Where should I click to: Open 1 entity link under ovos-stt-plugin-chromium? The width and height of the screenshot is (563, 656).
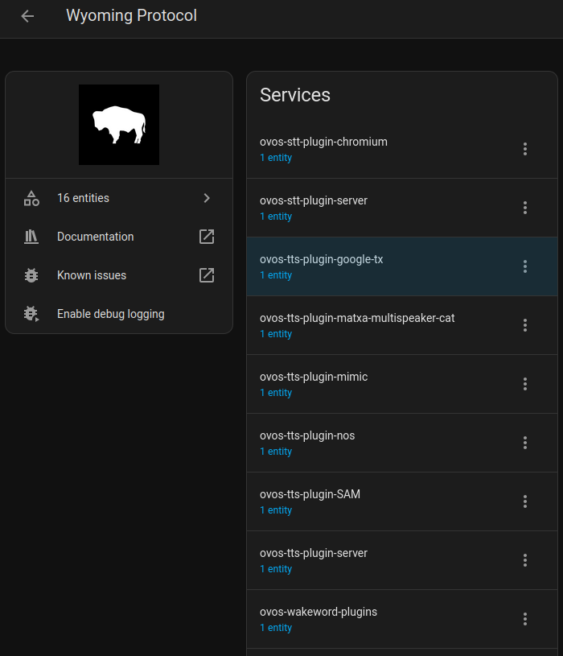coord(276,158)
